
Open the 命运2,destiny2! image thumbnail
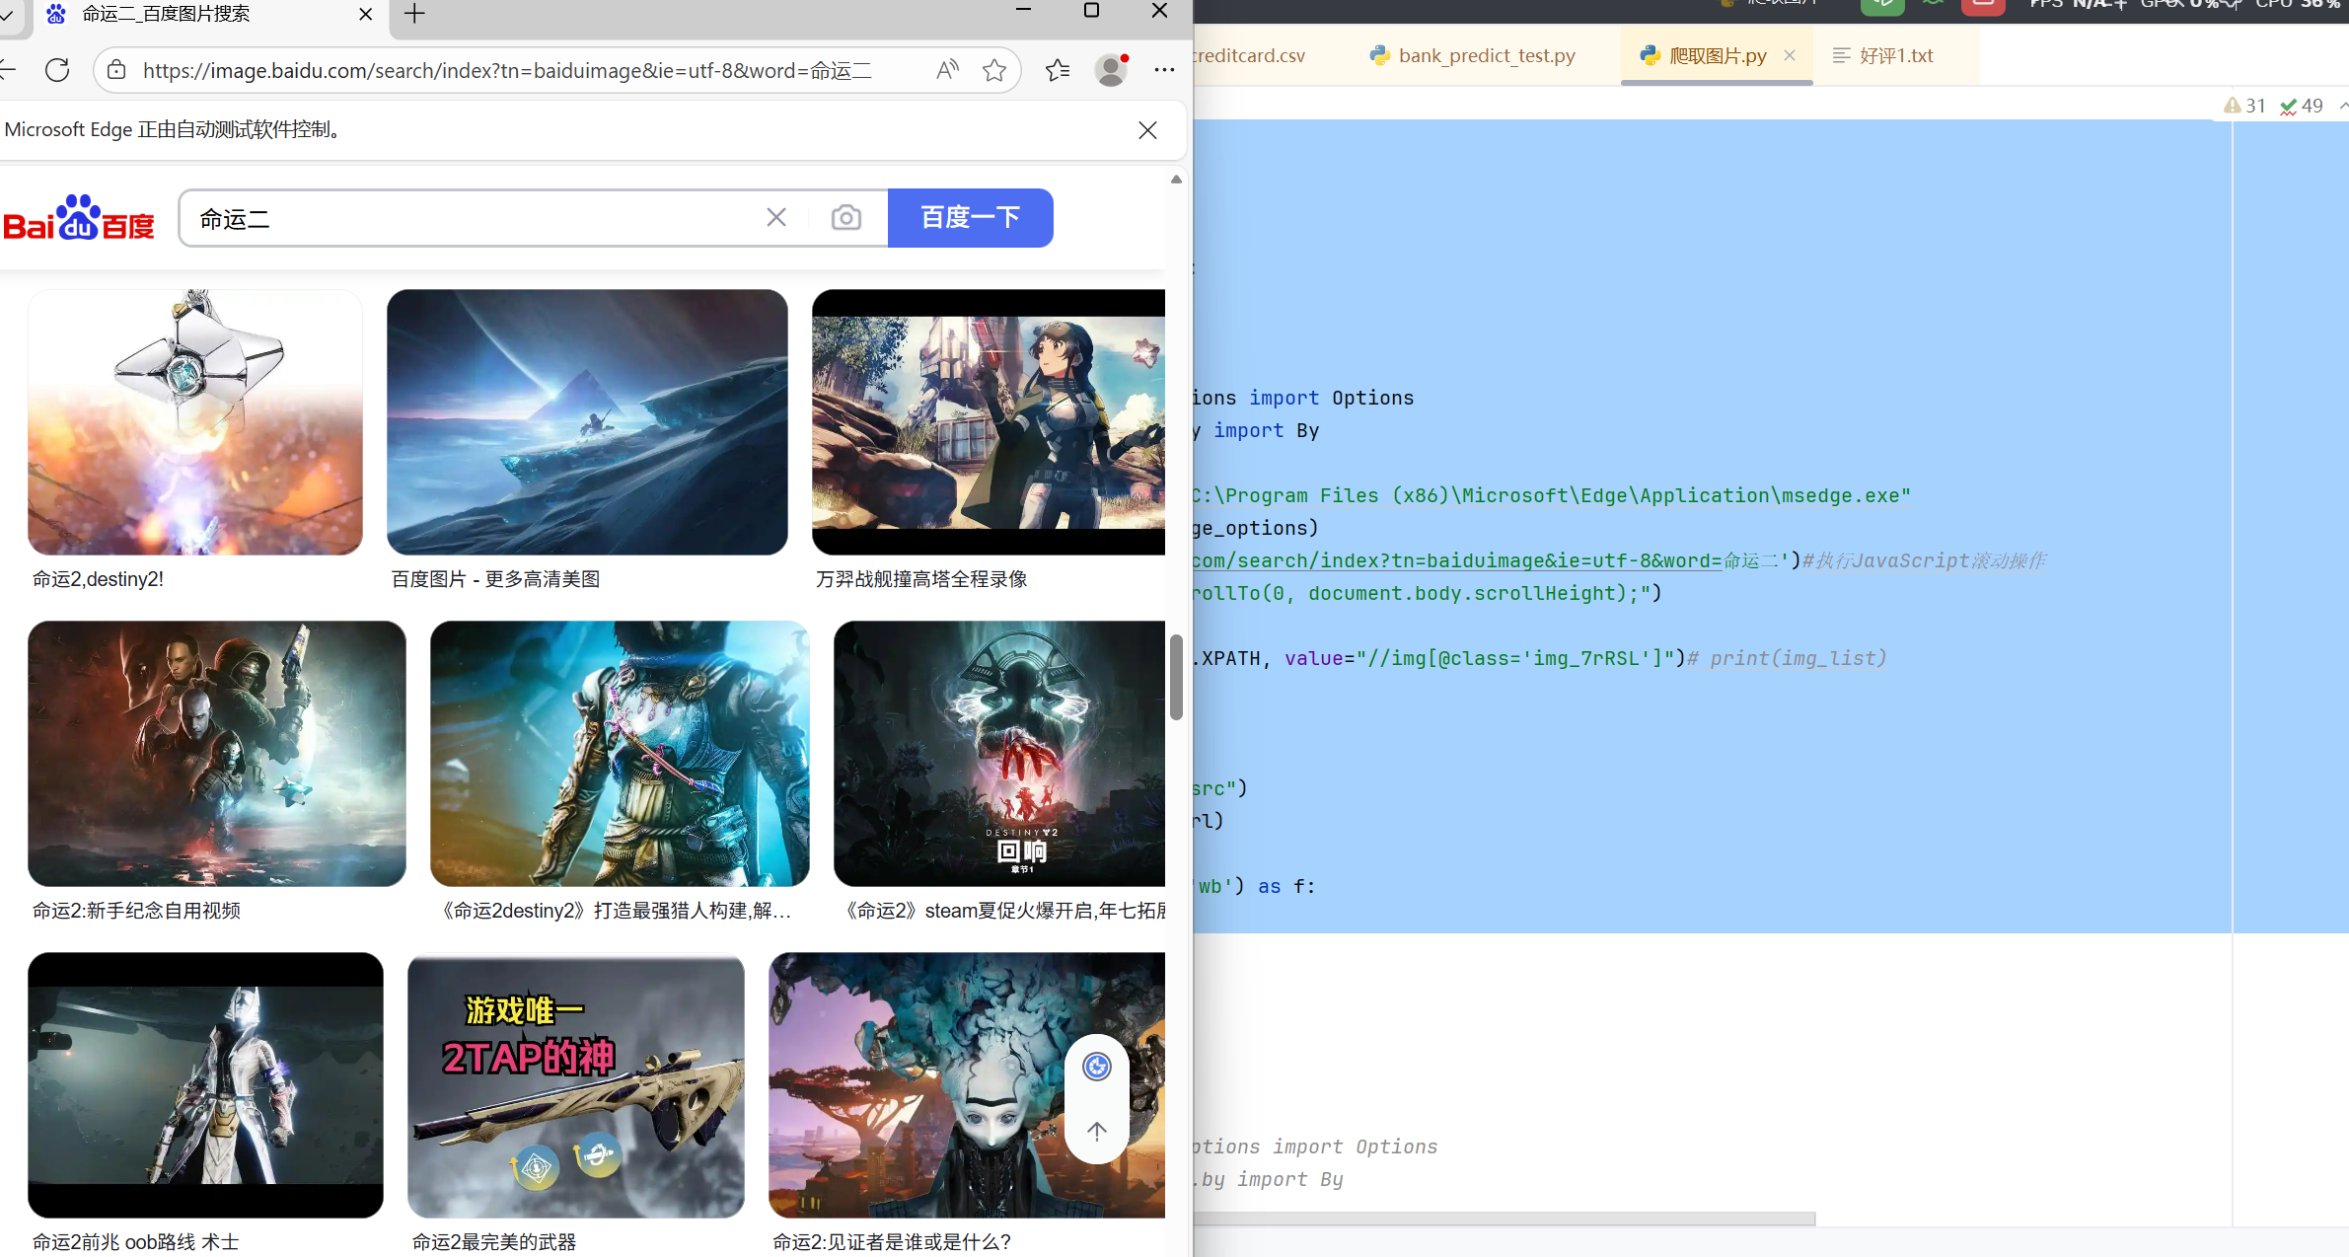[195, 422]
